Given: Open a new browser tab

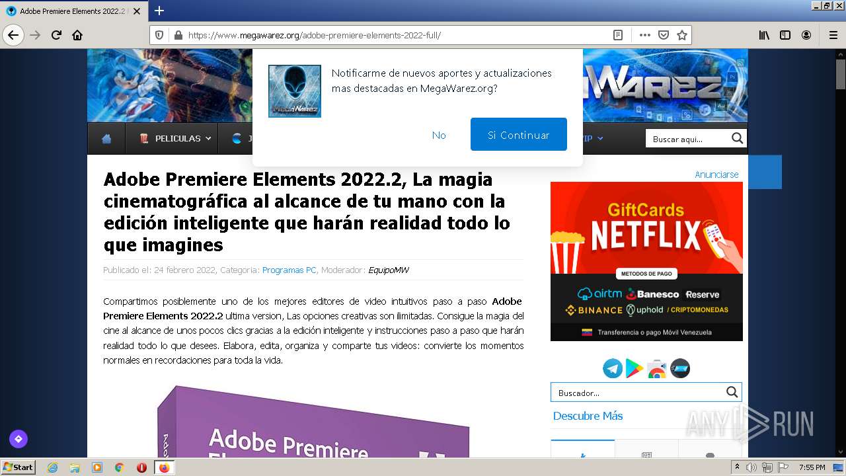Looking at the screenshot, I should (x=159, y=11).
